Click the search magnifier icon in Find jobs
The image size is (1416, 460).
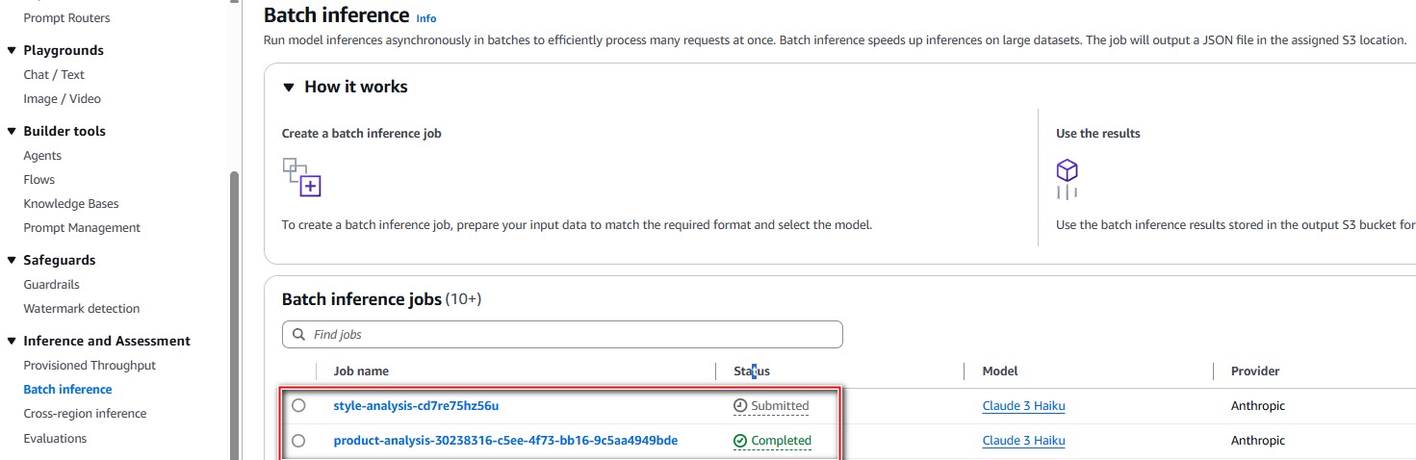[298, 335]
